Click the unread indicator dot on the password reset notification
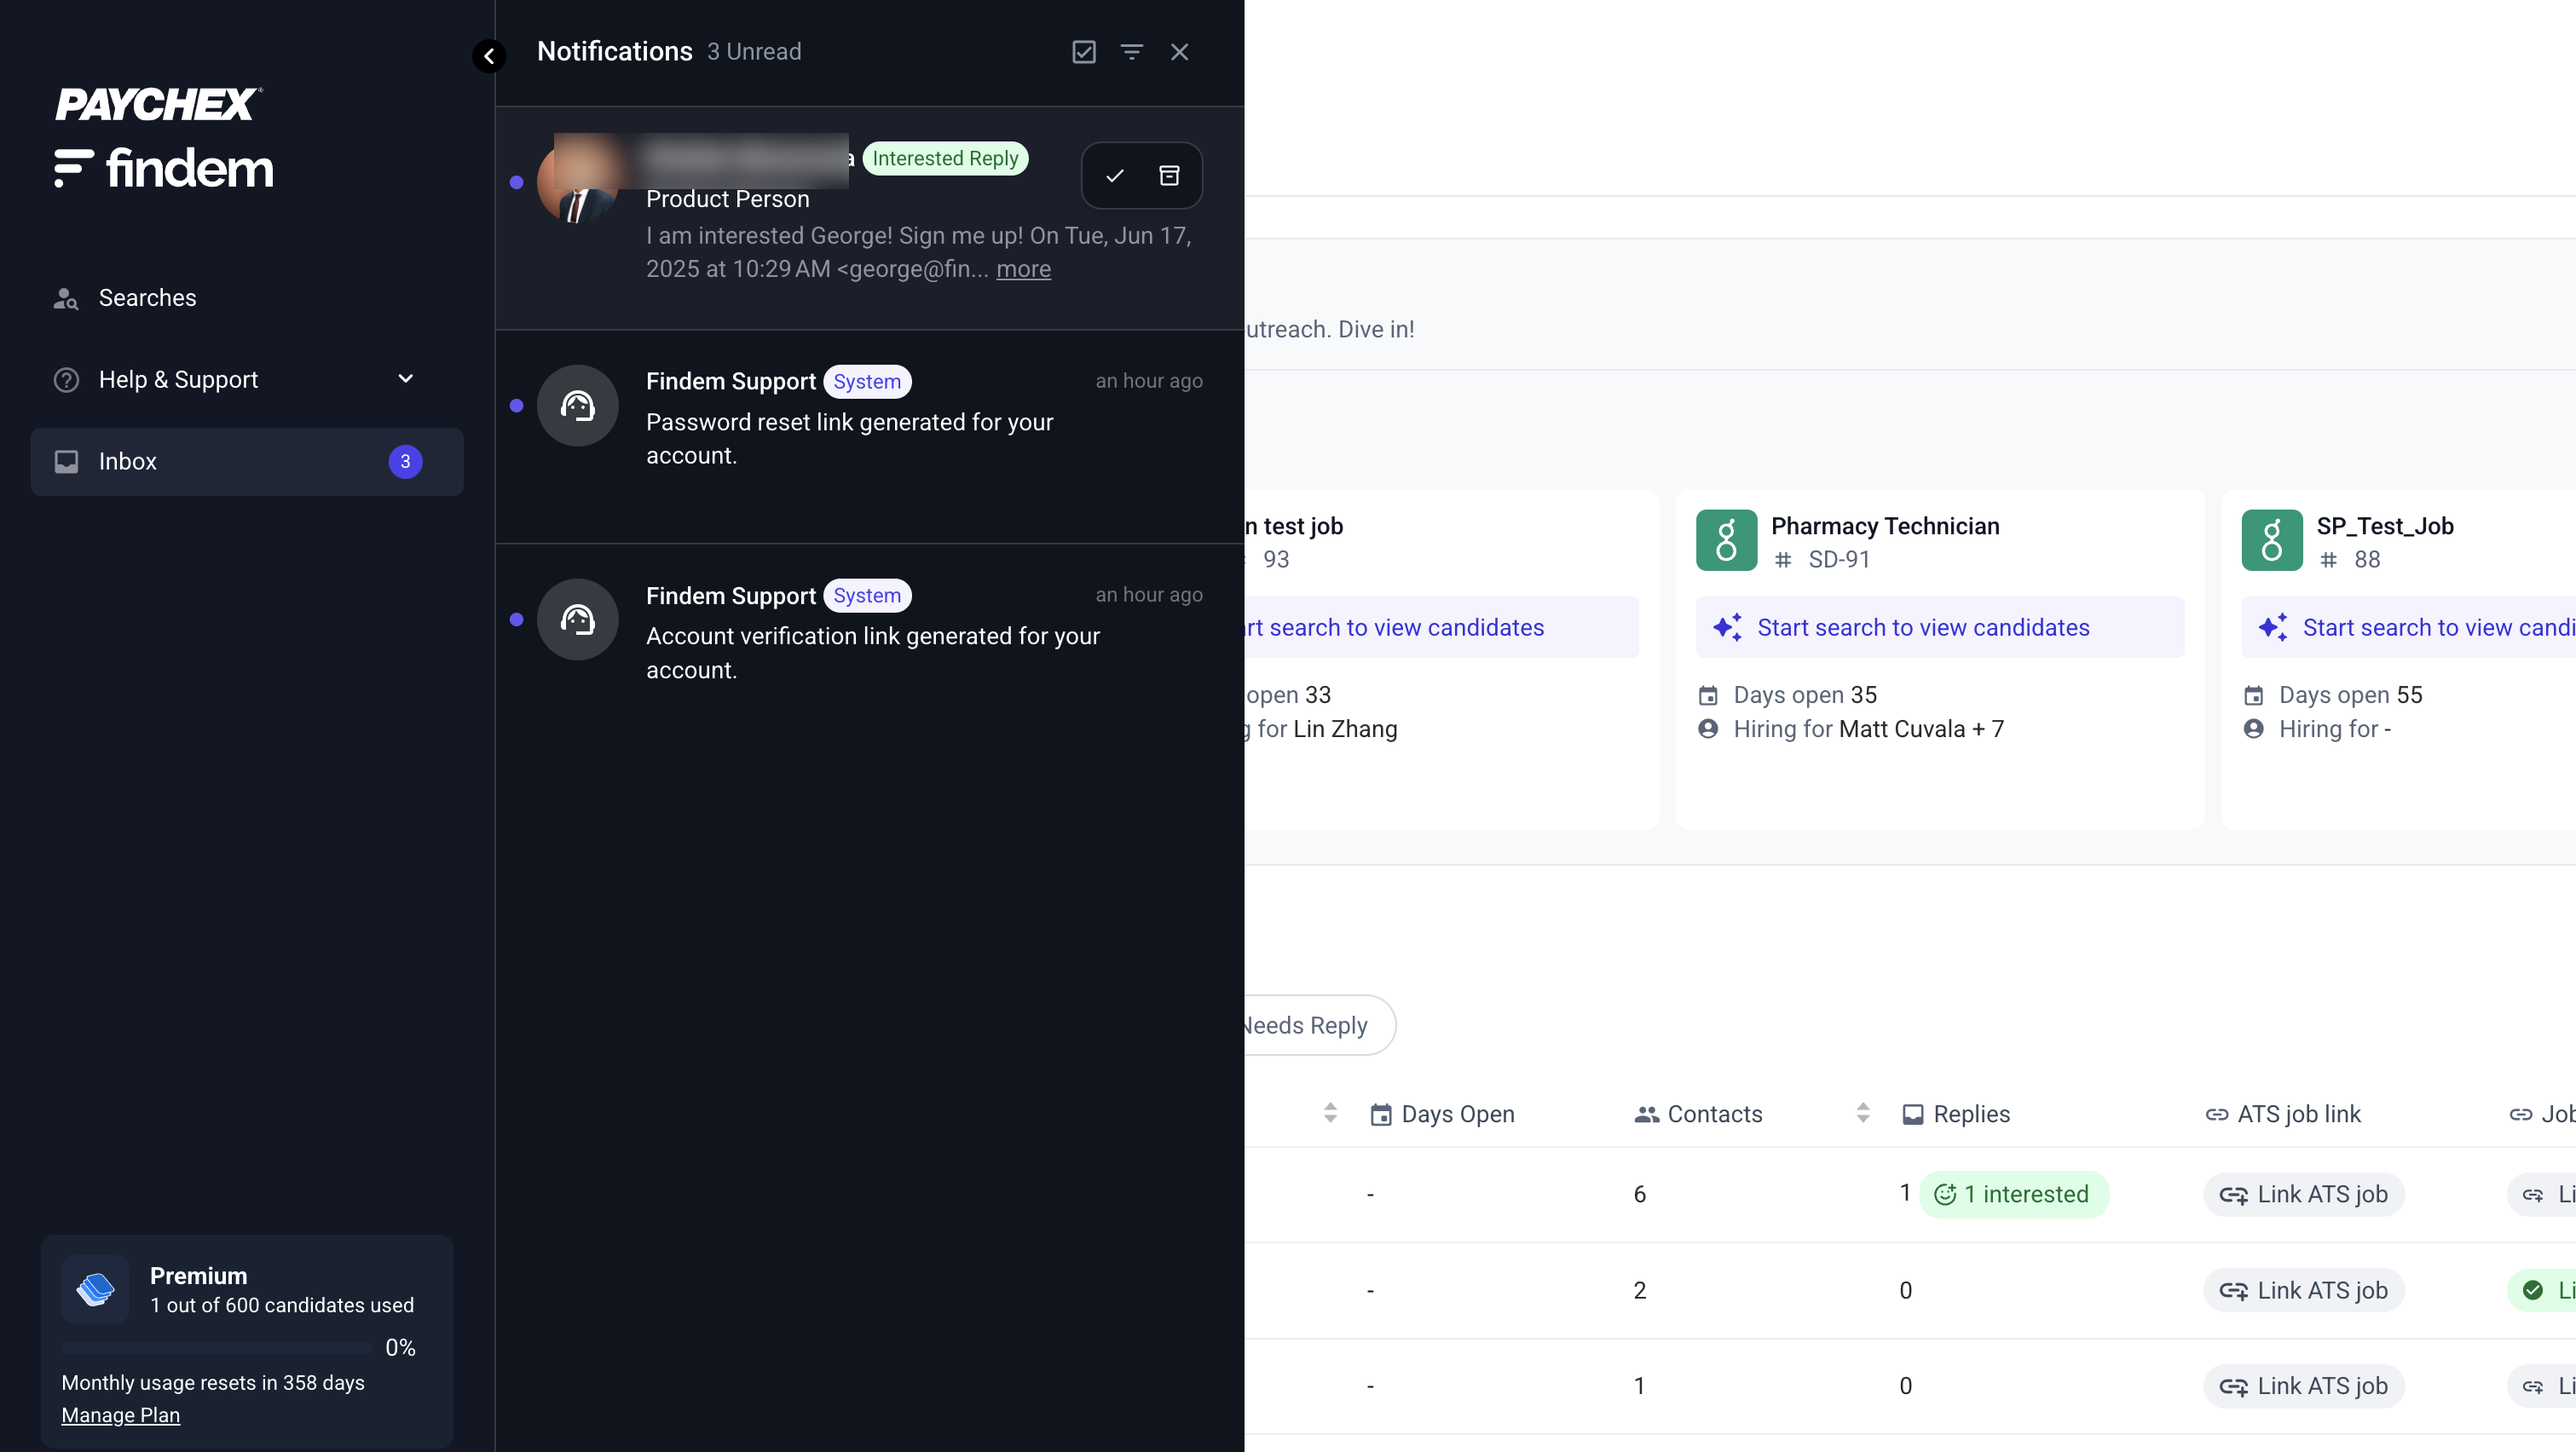Image resolution: width=2576 pixels, height=1452 pixels. tap(516, 406)
